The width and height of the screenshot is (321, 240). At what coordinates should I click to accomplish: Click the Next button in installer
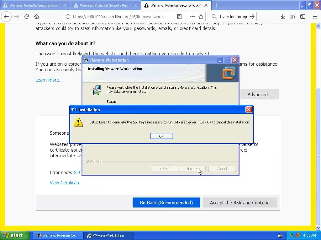tap(192, 169)
